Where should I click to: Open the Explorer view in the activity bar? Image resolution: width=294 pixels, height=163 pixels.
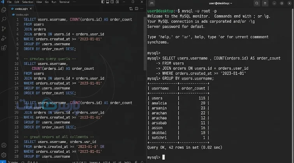coord(4,10)
